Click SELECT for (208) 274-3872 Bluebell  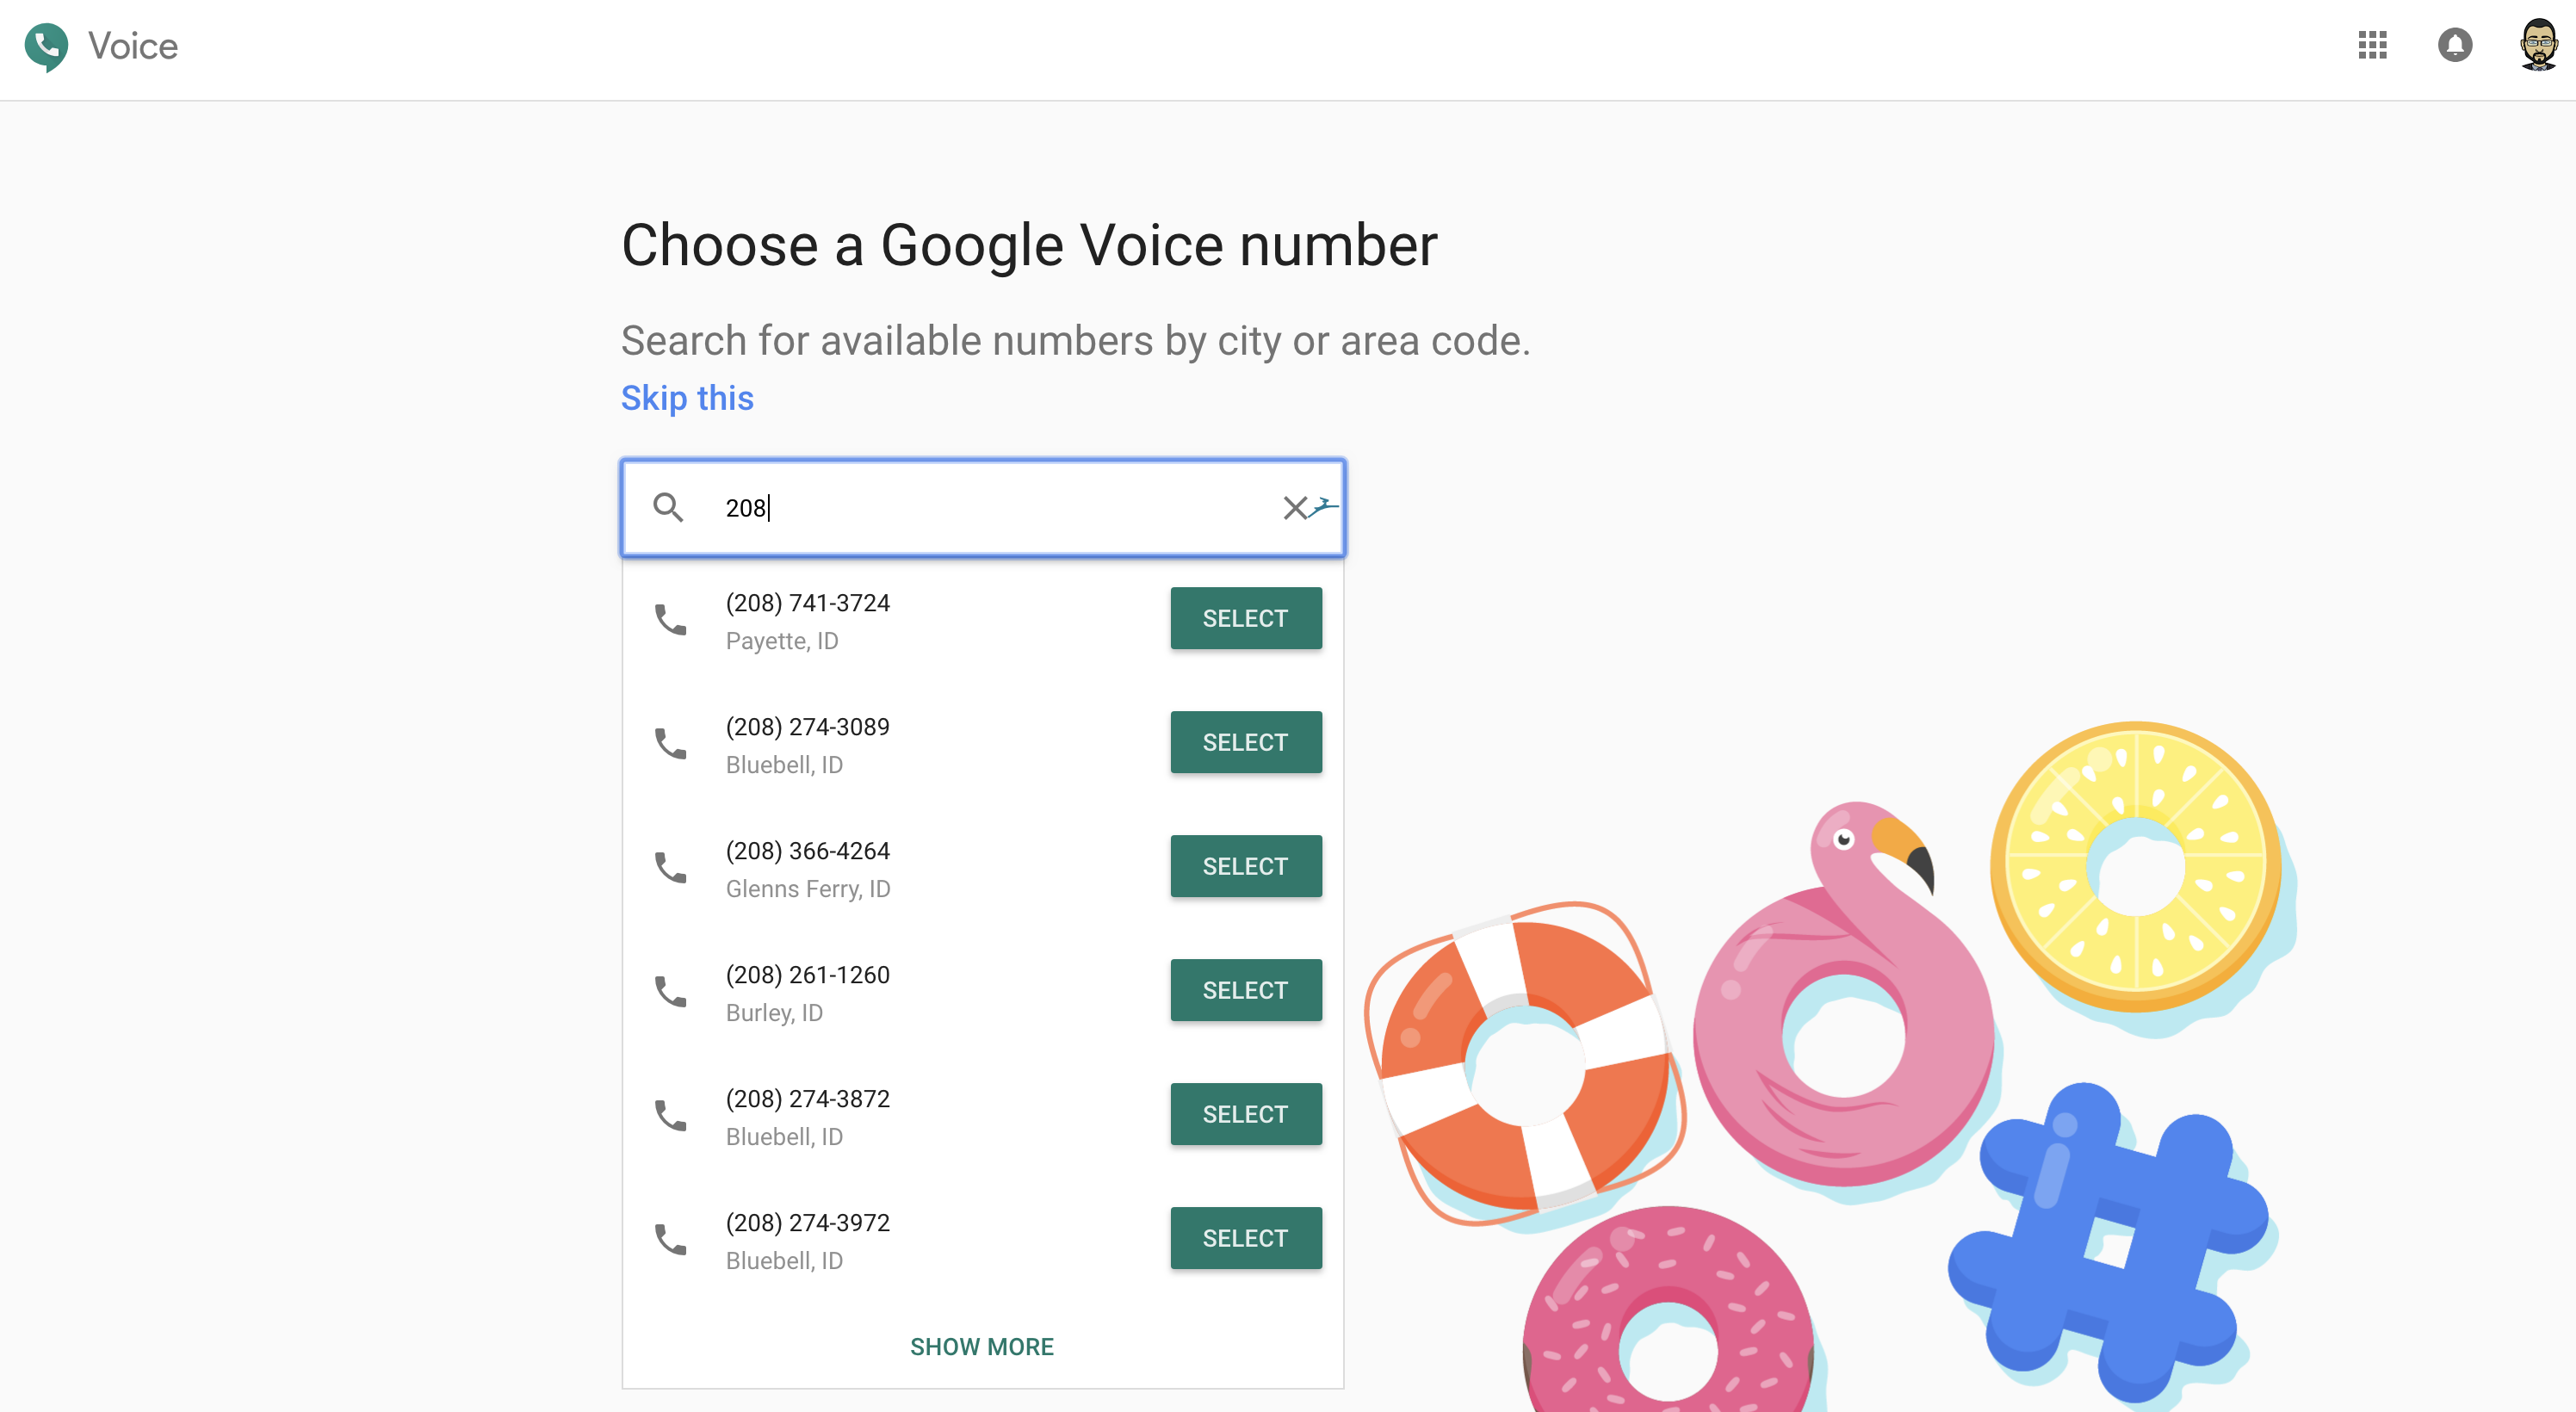(1245, 1113)
